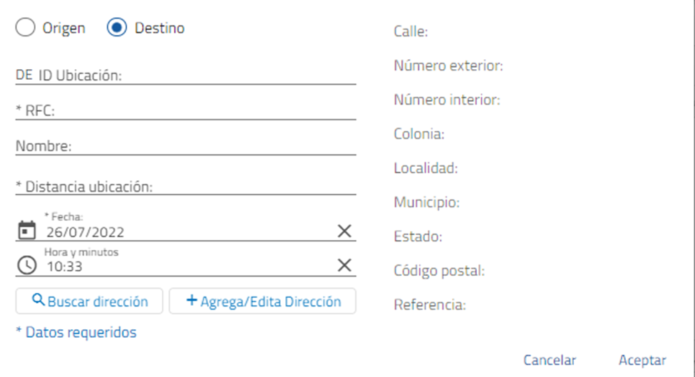This screenshot has height=377, width=695.
Task: Select the Origen radio button
Action: [x=25, y=29]
